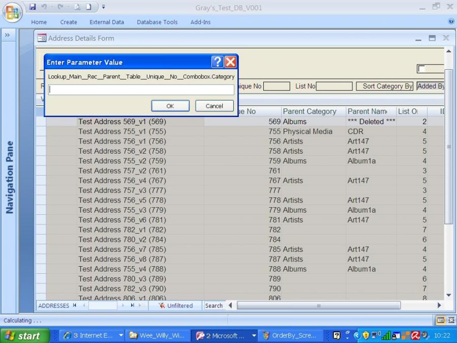Close the Enter Parameter Value dialog
457x343 pixels.
231,62
